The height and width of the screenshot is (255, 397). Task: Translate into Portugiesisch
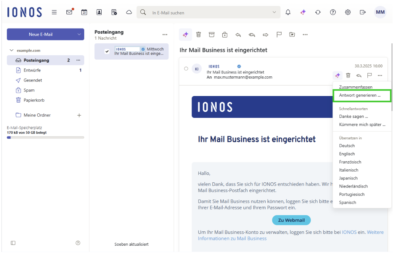point(352,194)
